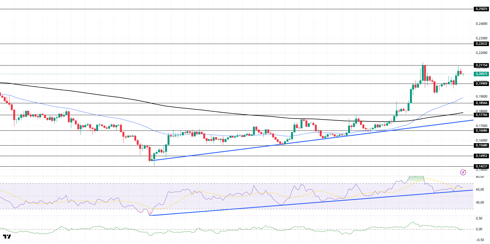
Task: Select the 0,19909 price level label
Action: point(481,84)
